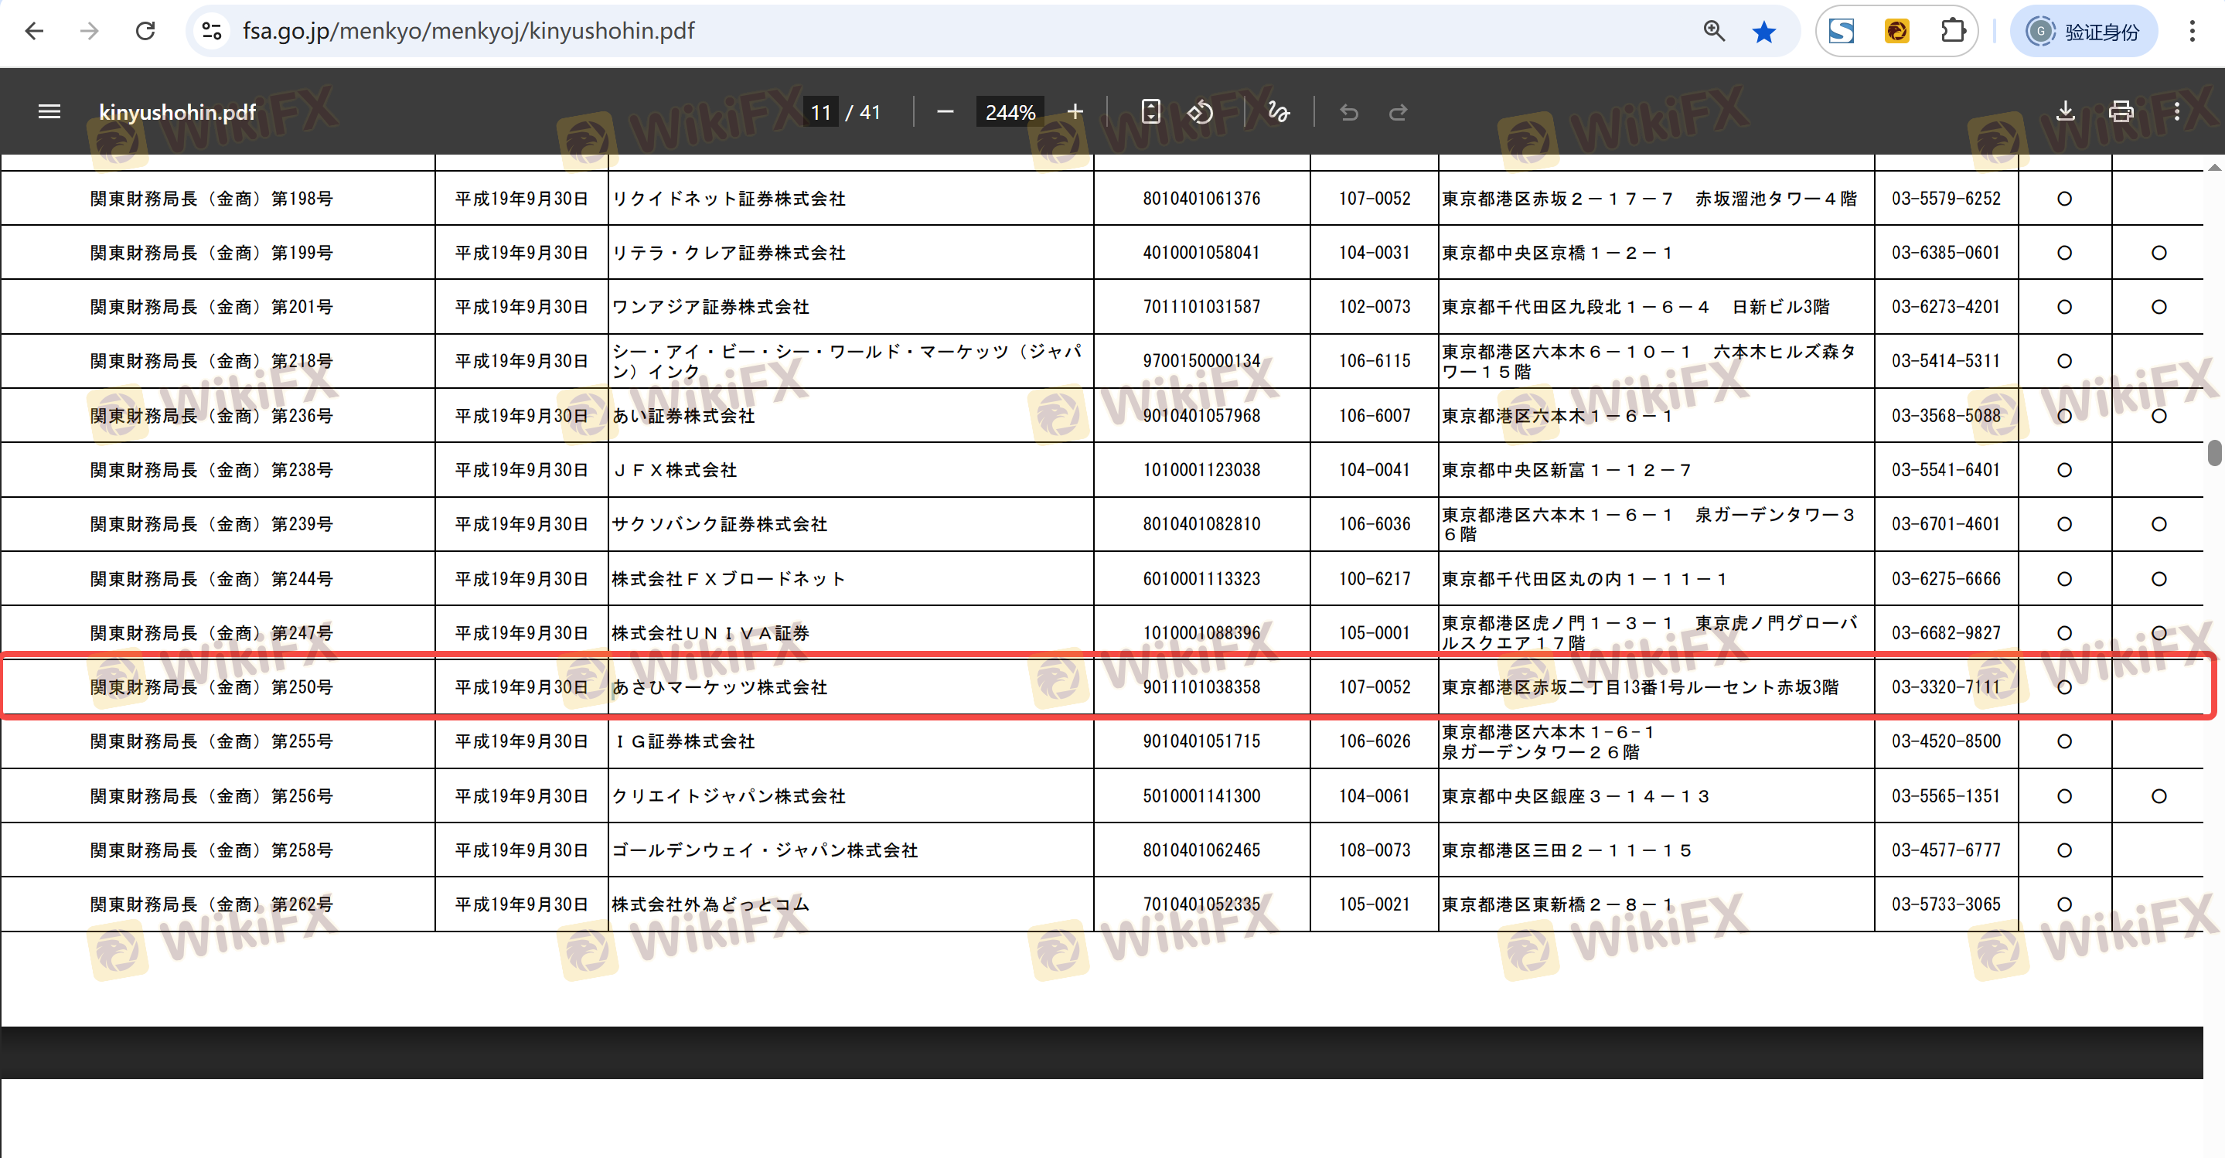Click corporate number 8010401061376

[1201, 199]
